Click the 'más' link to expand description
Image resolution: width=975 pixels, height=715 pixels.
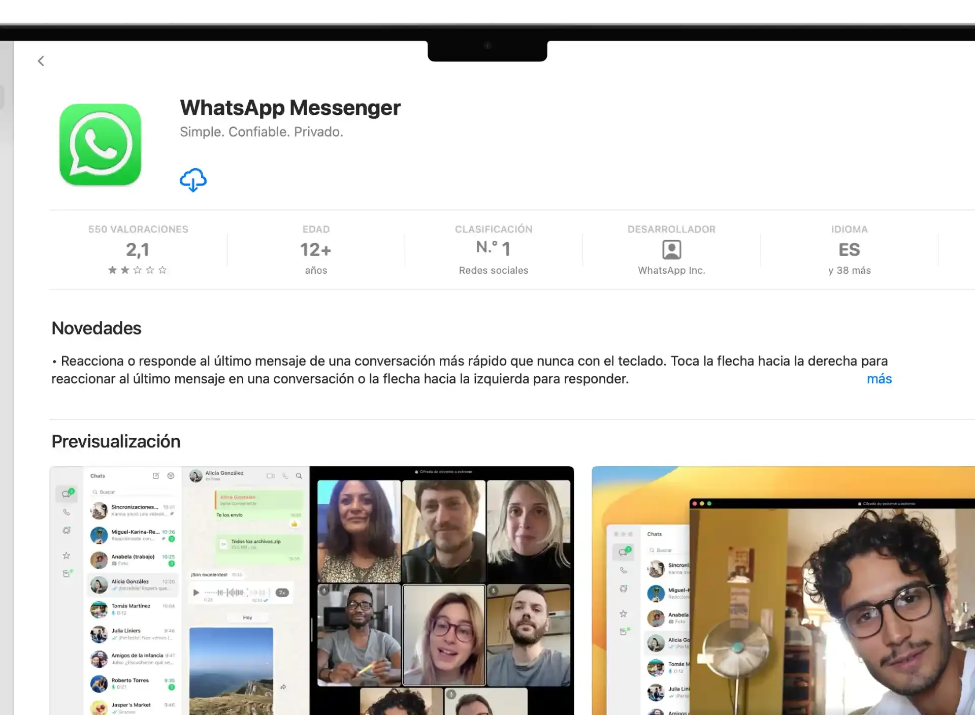(879, 379)
